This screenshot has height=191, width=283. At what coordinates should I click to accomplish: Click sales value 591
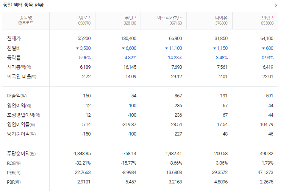pyautogui.click(x=269, y=96)
